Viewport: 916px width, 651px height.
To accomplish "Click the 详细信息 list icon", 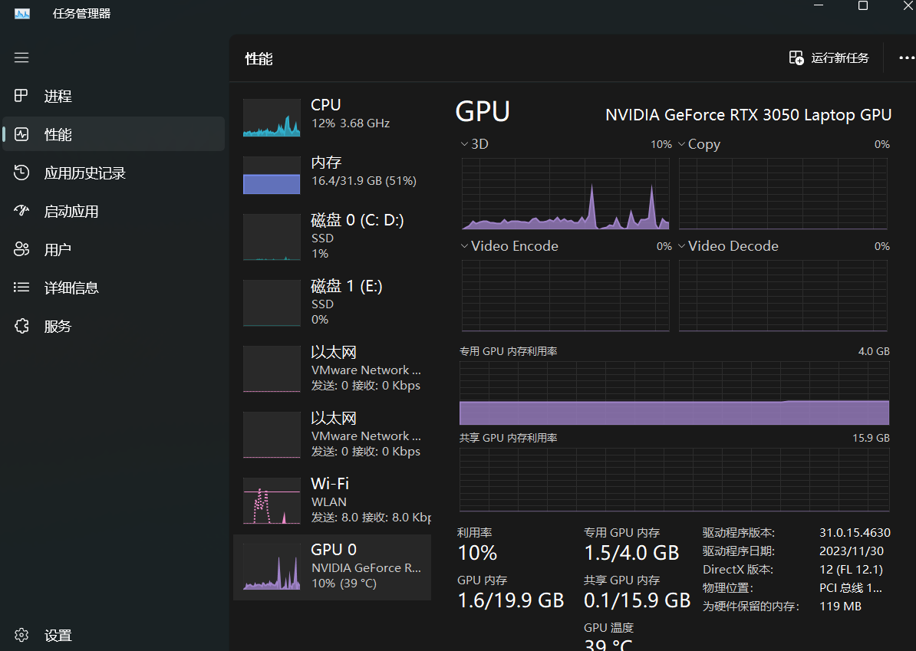I will [21, 287].
